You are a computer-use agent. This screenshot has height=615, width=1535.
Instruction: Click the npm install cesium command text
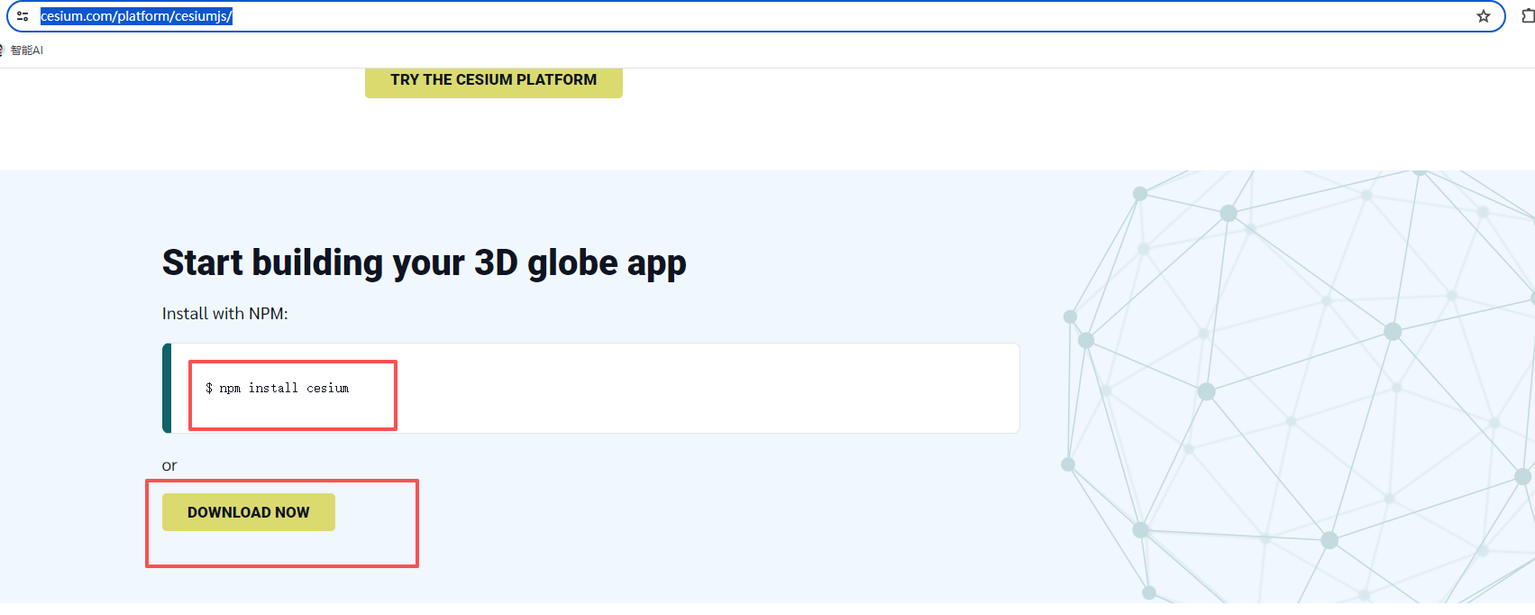pos(278,388)
